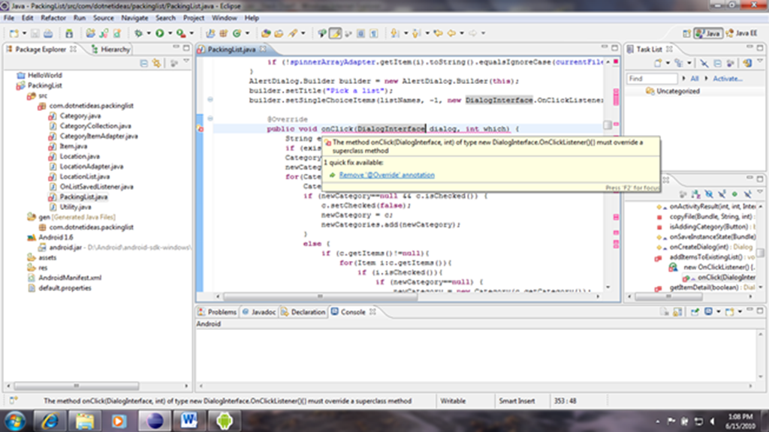Click the Find field in Task List

tap(652, 78)
